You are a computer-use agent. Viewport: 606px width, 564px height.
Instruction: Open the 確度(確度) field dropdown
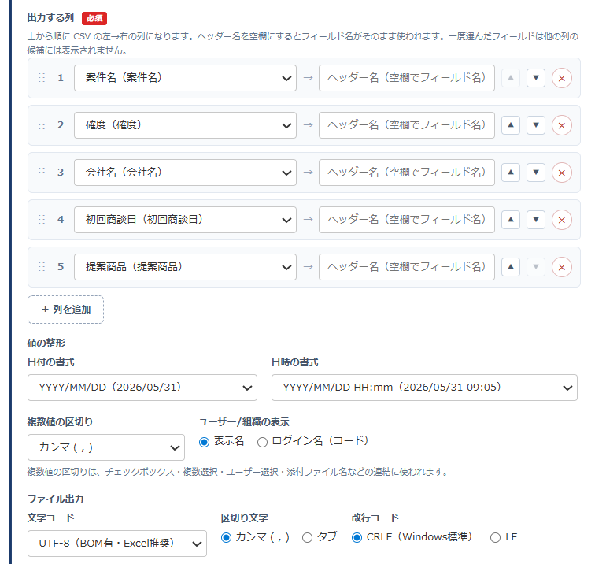[185, 125]
